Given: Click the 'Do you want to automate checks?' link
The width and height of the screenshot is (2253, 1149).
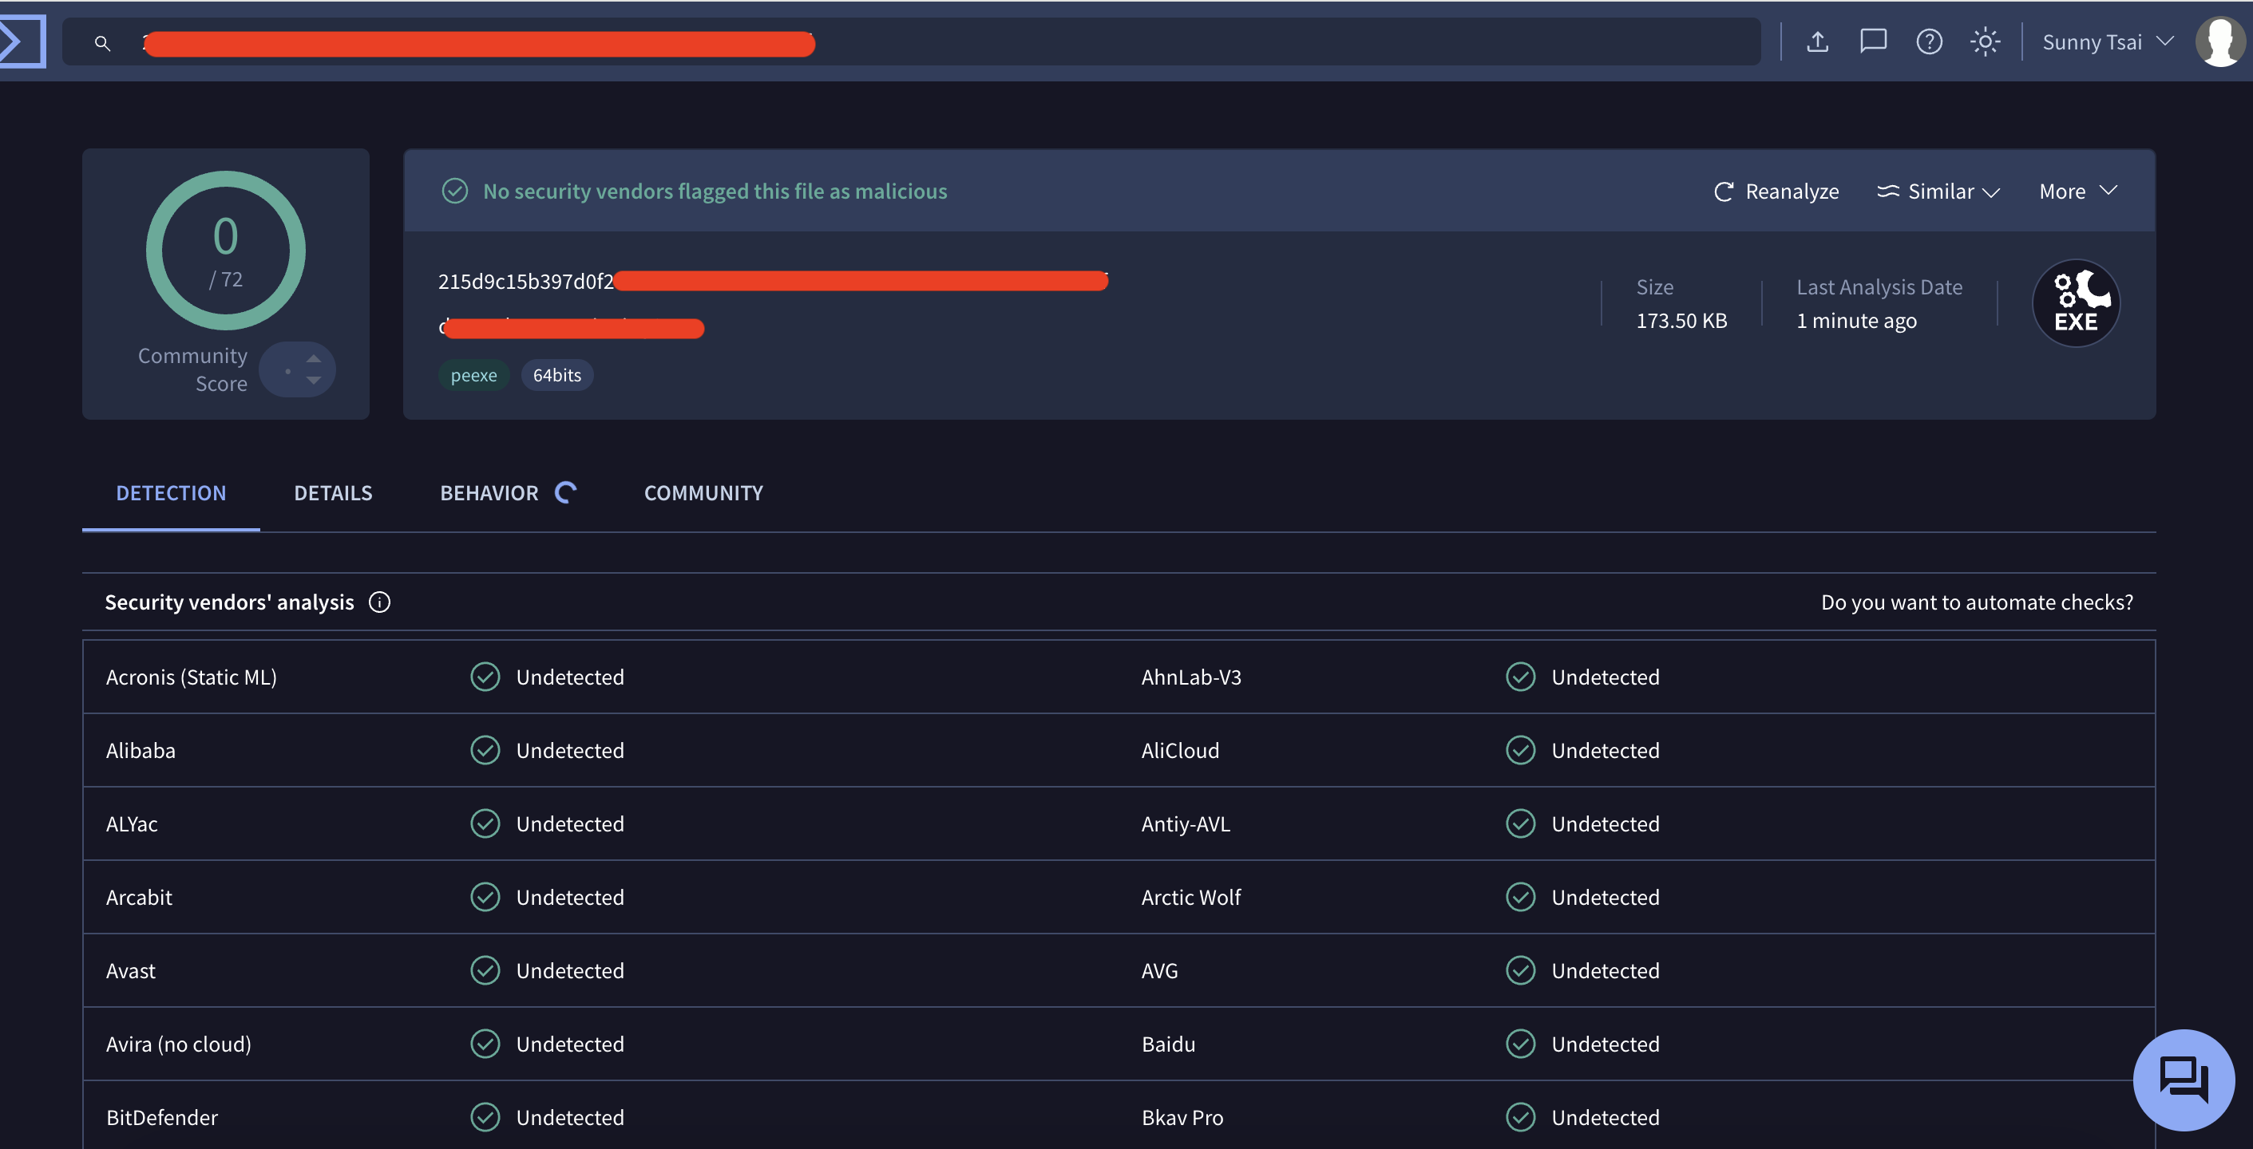Looking at the screenshot, I should coord(1977,602).
